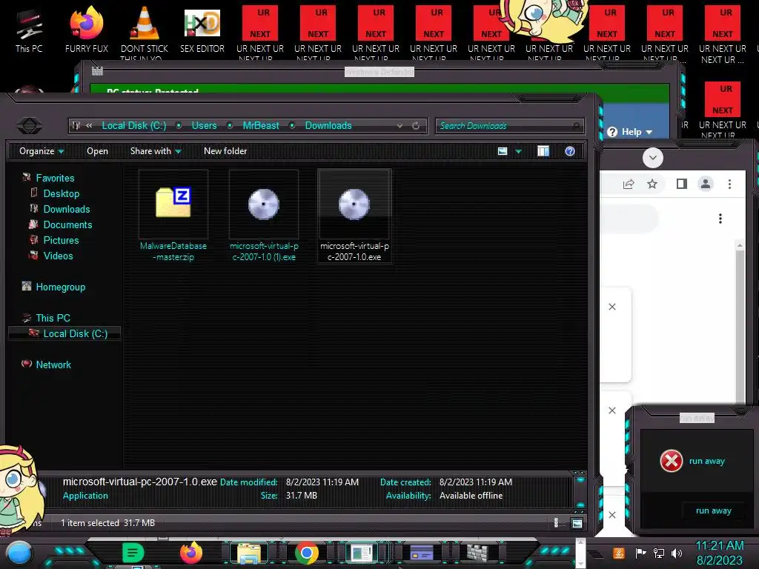
Task: Create a New folder from toolbar
Action: pyautogui.click(x=225, y=151)
